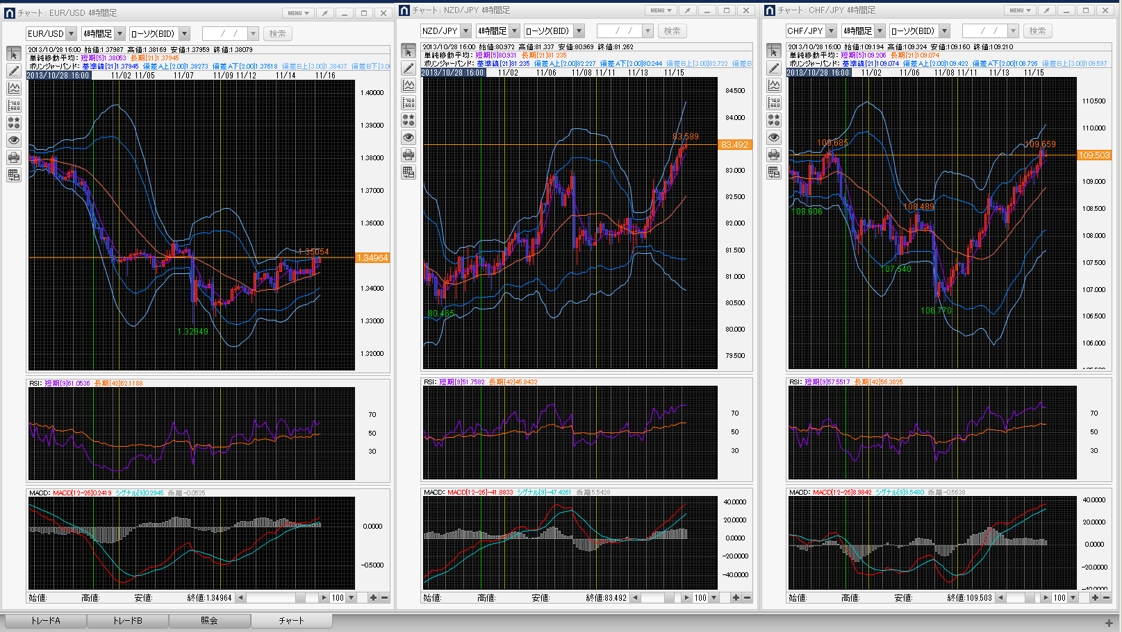This screenshot has width=1122, height=632.
Task: Pin the NZD/JPY chart window
Action: (x=687, y=10)
